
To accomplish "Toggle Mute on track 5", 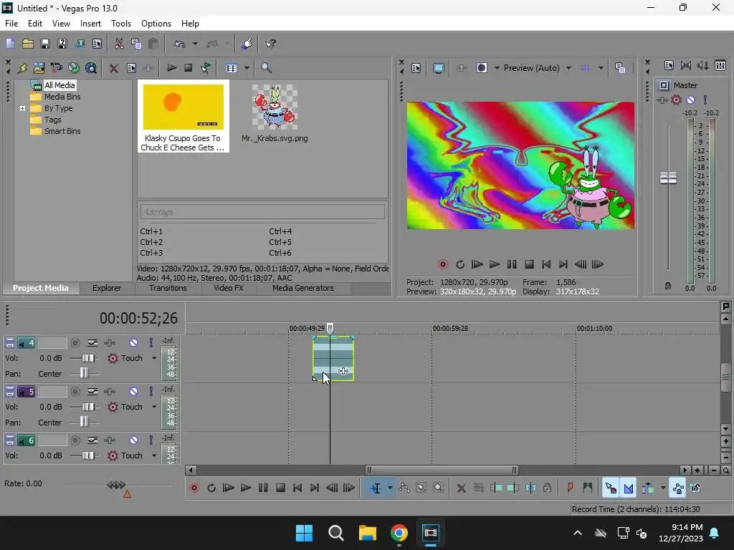I will point(133,392).
